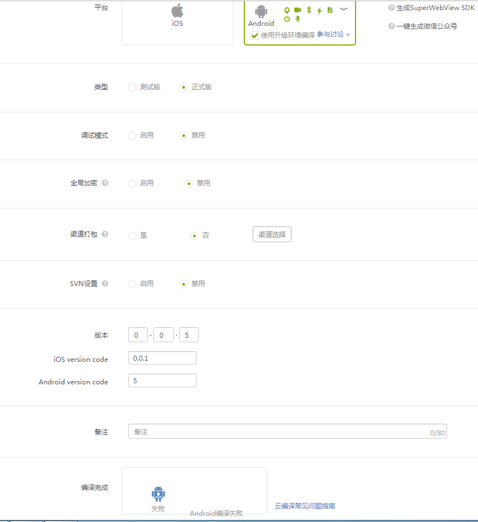478x522 pixels.
Task: Select 是 for 渠道打包
Action: [133, 235]
